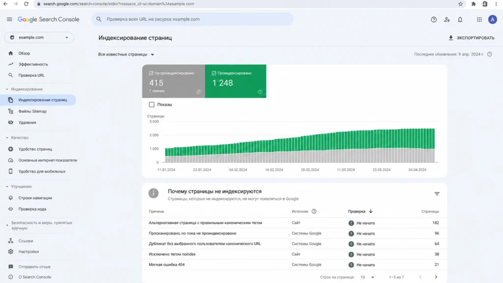Click help icon next to Источник
The width and height of the screenshot is (503, 283).
point(314,211)
